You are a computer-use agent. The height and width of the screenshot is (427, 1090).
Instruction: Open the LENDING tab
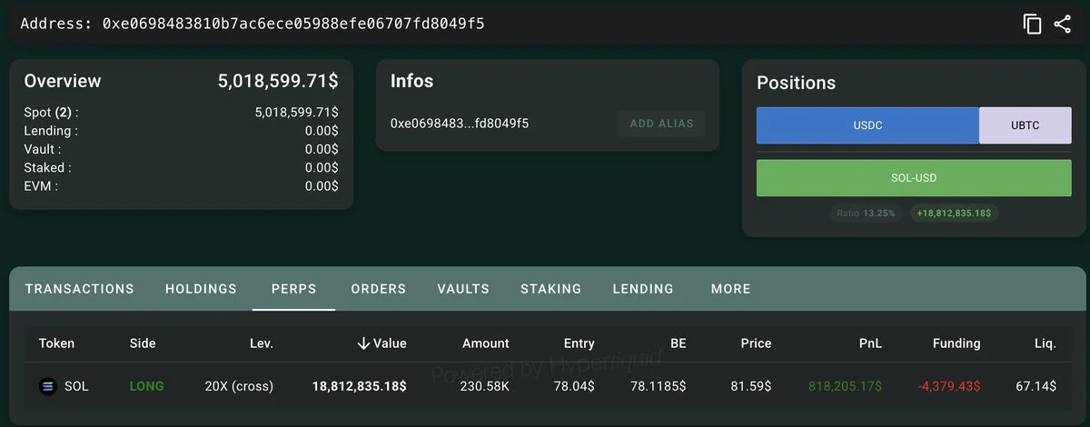[x=643, y=289]
